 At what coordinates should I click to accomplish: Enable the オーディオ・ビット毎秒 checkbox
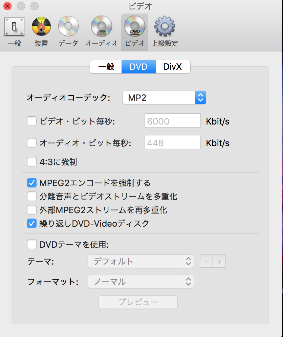(32, 143)
